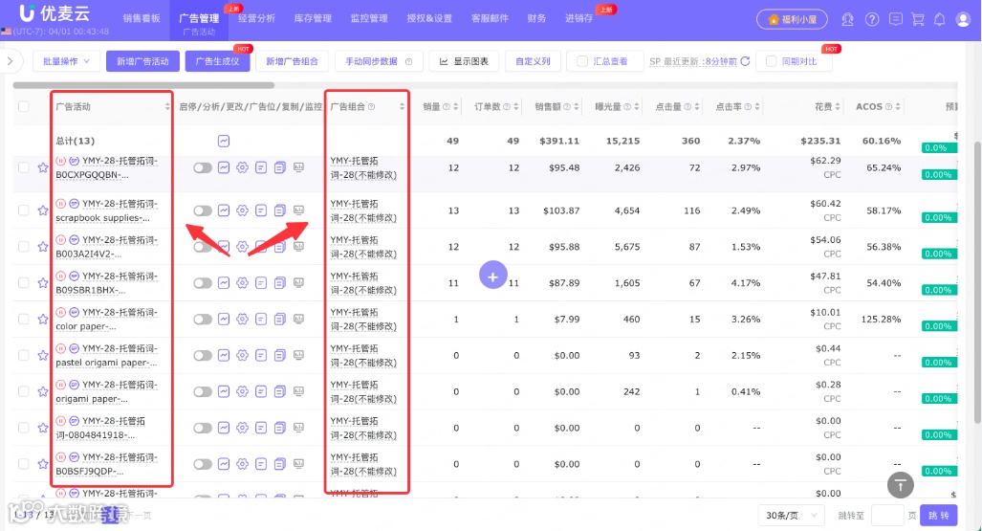Open the 库存管理 menu

[313, 19]
